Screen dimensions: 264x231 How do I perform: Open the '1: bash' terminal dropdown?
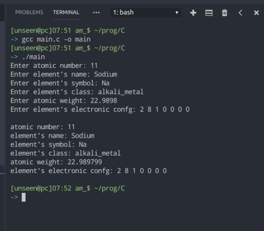[146, 12]
